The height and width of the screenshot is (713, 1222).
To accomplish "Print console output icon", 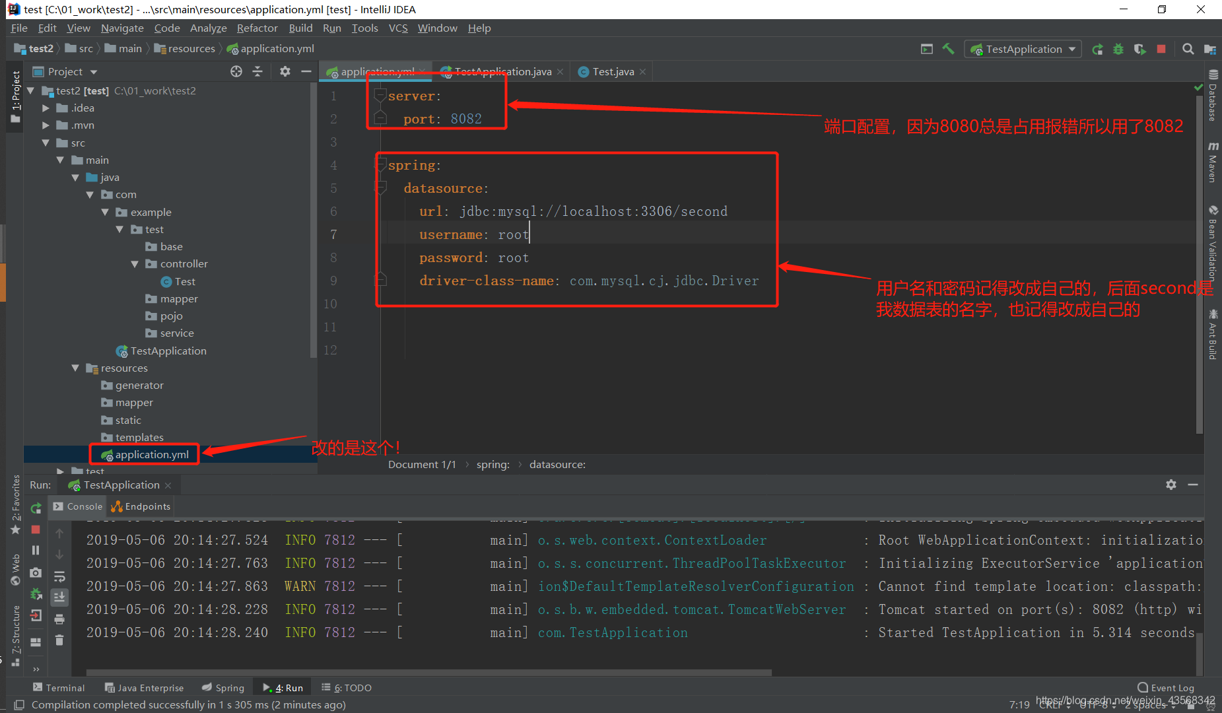I will (x=59, y=619).
